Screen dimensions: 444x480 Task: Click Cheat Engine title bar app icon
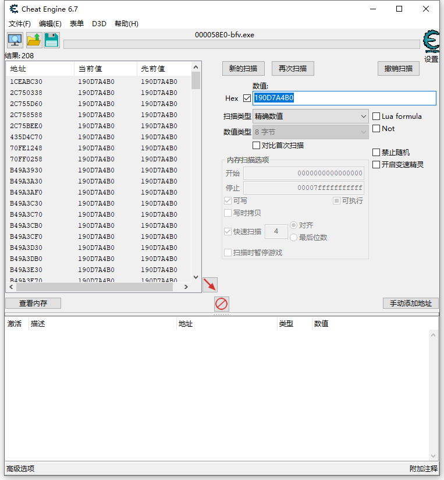[x=13, y=9]
